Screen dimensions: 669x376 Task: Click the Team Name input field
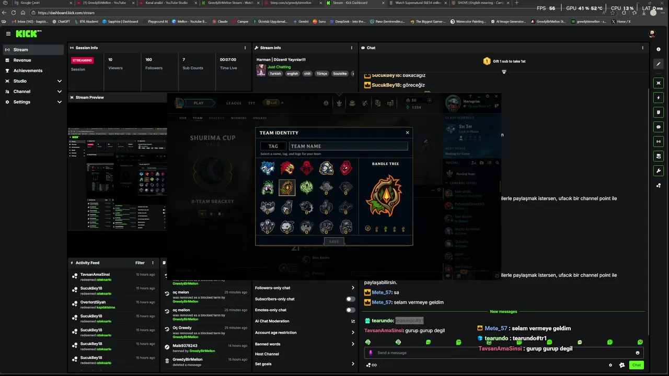click(x=348, y=146)
